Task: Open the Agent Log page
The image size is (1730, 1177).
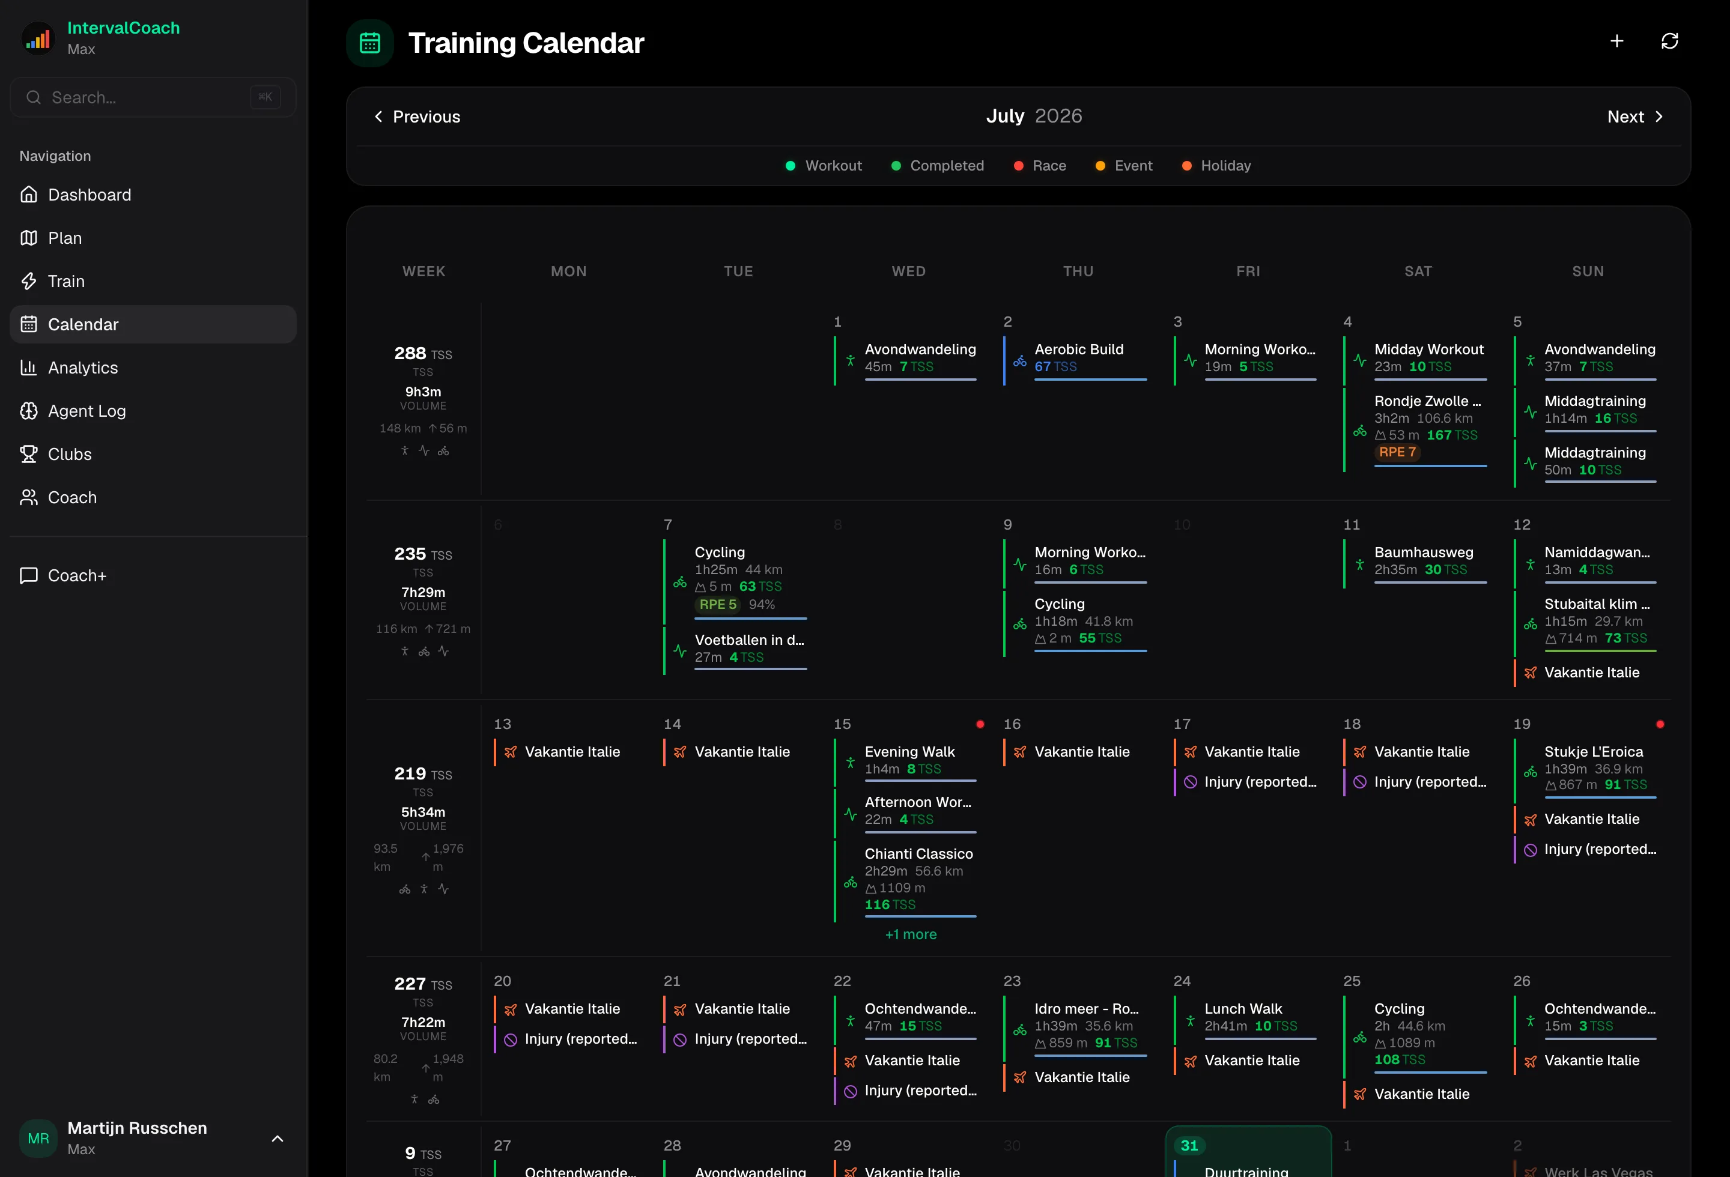Action: pos(153,411)
